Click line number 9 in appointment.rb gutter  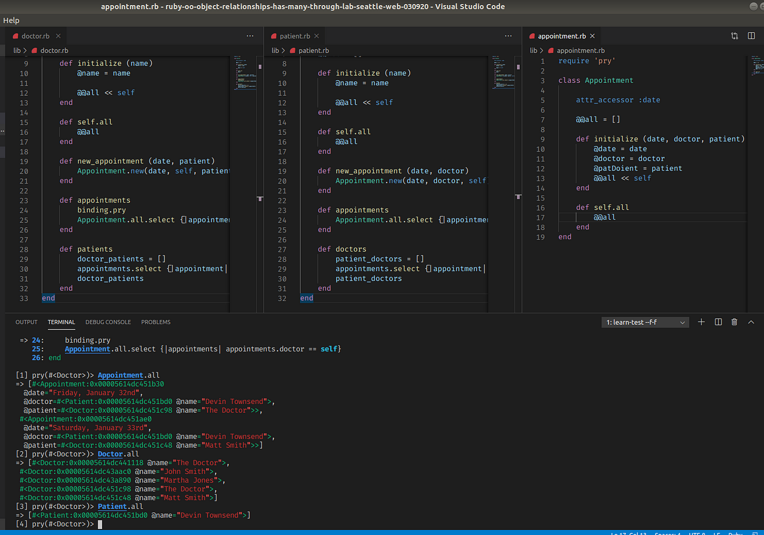(x=542, y=139)
